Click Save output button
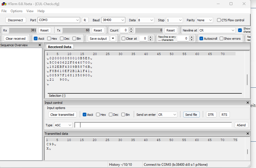The width and height of the screenshot is (256, 168). pos(98,39)
